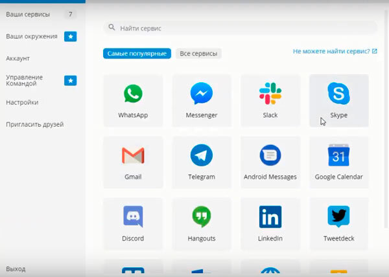The image size is (389, 277).
Task: Open the Не можете найти сервис? link
Action: click(x=335, y=51)
